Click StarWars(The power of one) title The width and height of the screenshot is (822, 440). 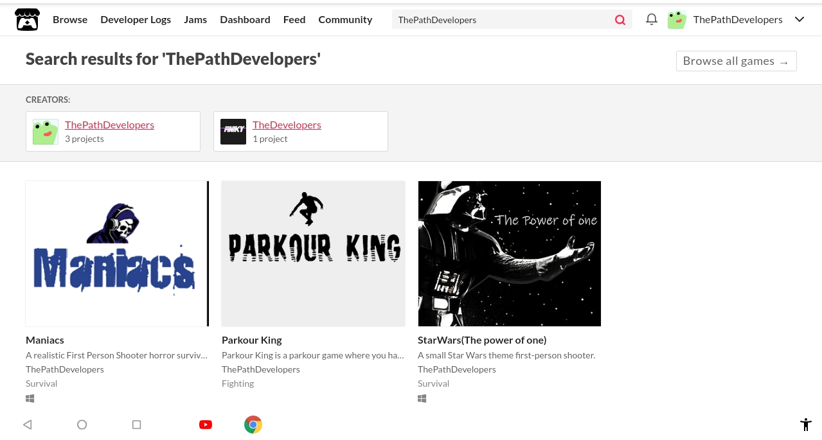tap(482, 340)
